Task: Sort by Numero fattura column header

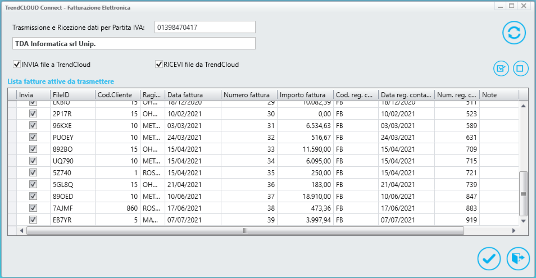Action: pyautogui.click(x=249, y=94)
